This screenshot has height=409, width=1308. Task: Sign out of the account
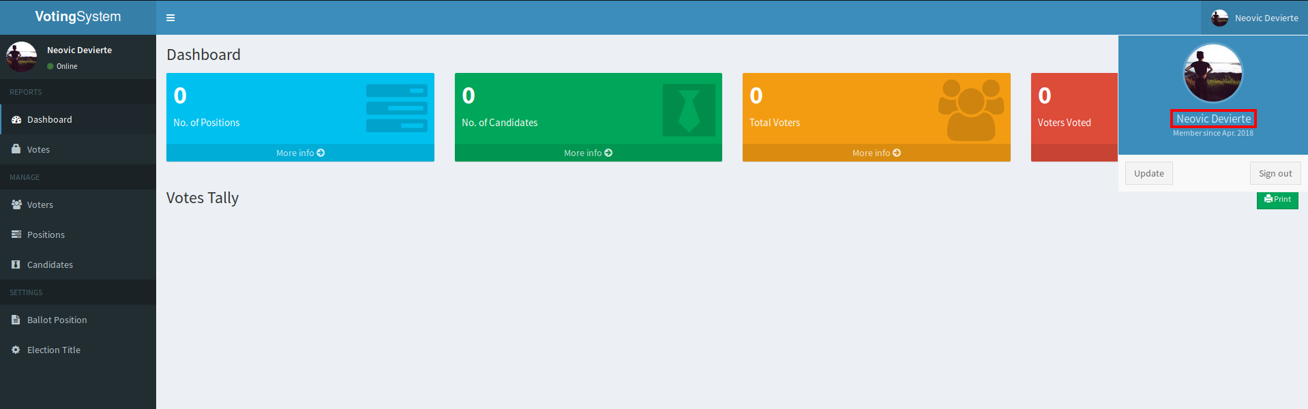[1275, 174]
